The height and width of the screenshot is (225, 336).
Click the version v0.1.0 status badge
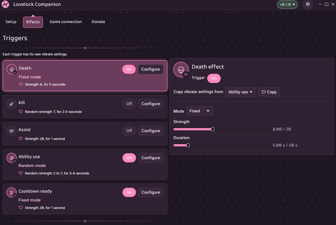pyautogui.click(x=287, y=5)
